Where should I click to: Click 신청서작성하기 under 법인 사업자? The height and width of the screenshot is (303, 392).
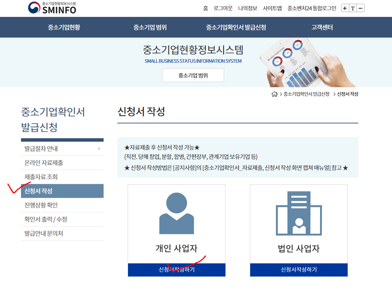pos(299,270)
